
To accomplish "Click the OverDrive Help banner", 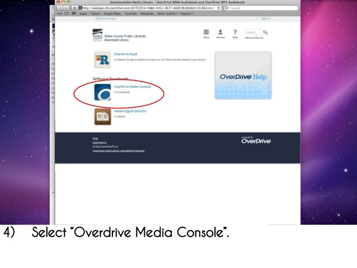I will click(x=243, y=76).
